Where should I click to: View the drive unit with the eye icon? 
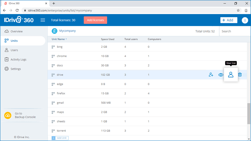point(221,75)
